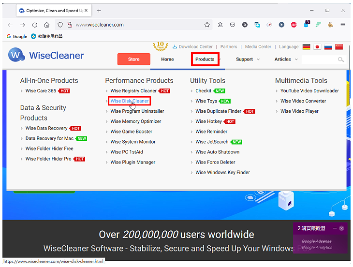Go to the Home menu item

[167, 59]
